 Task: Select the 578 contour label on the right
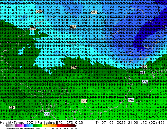145,82
